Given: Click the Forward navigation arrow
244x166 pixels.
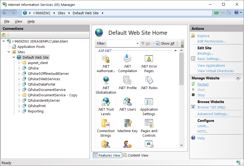Looking at the screenshot, I should 13,13.
